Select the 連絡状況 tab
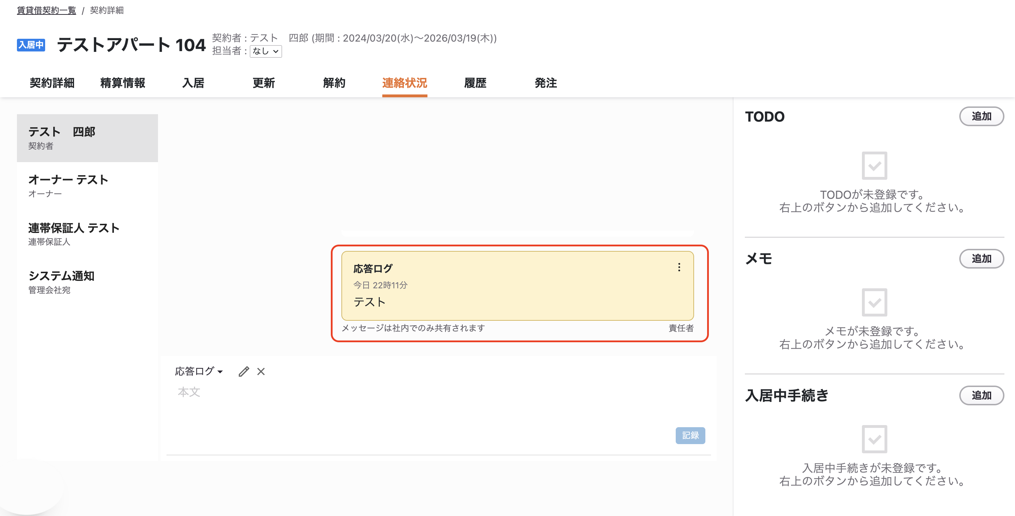The height and width of the screenshot is (516, 1015). pyautogui.click(x=405, y=83)
